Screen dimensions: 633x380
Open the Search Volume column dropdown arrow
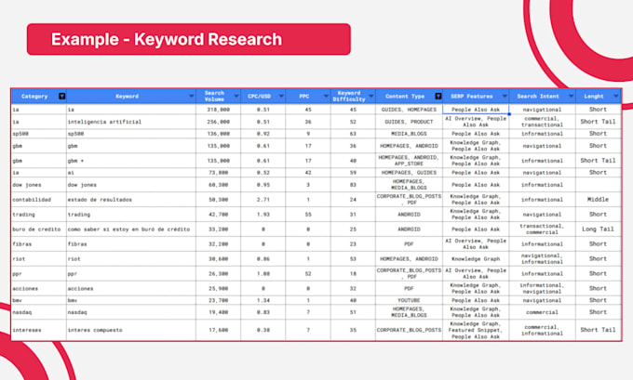coord(236,96)
